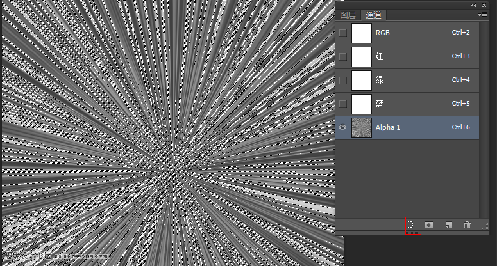This screenshot has width=497, height=266.
Task: Click the 绿 channel thumbnail
Action: click(x=362, y=80)
